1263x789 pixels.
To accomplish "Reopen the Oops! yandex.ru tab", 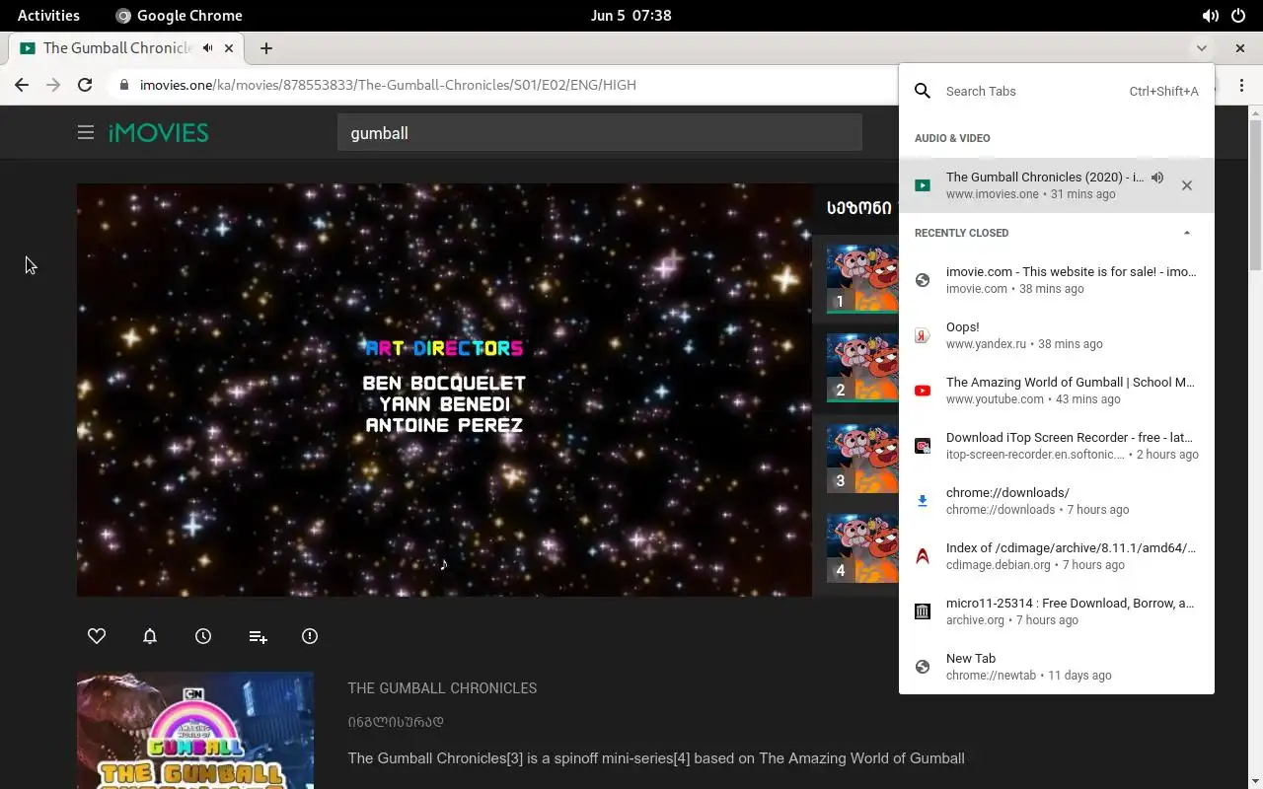I will click(x=1057, y=335).
